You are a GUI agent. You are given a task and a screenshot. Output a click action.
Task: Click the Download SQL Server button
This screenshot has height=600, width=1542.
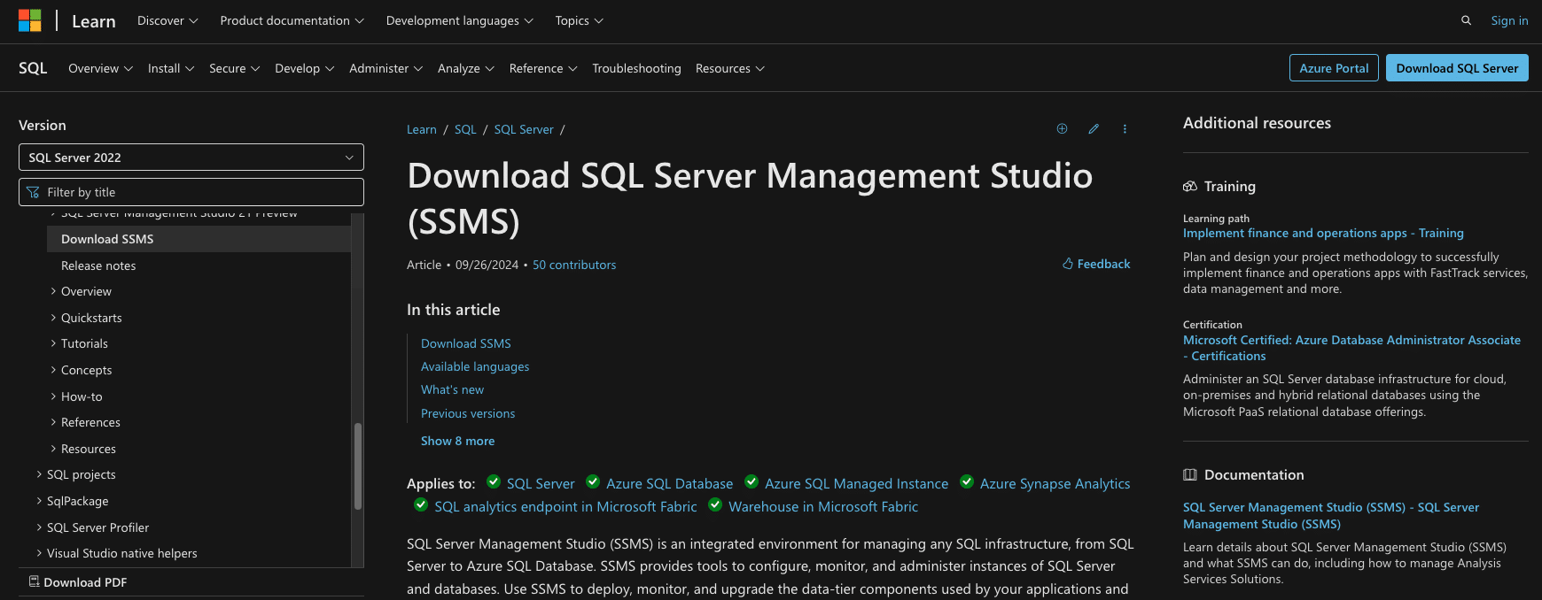(1457, 68)
